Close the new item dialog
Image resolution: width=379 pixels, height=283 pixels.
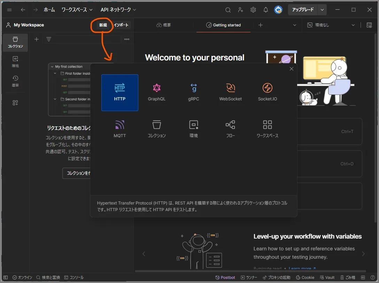click(x=292, y=69)
